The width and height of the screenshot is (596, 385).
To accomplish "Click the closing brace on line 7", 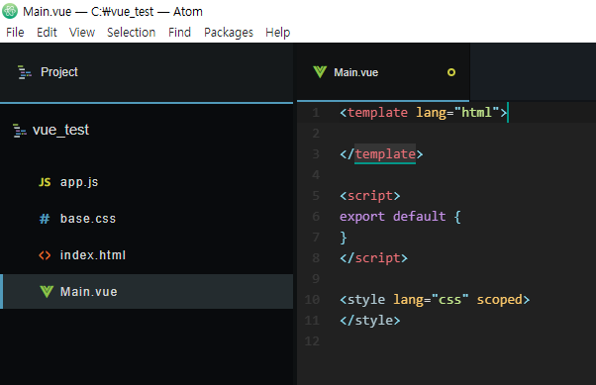I will click(x=344, y=238).
